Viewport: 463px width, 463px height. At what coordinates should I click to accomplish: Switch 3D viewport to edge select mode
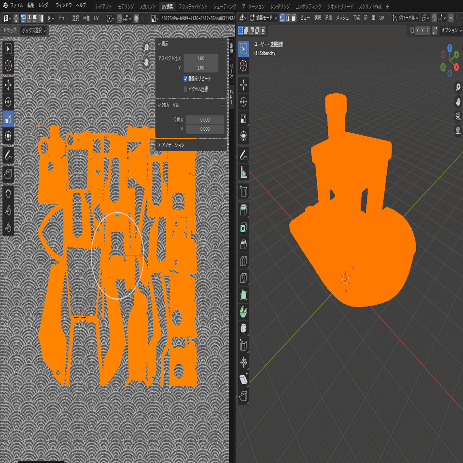(288, 18)
